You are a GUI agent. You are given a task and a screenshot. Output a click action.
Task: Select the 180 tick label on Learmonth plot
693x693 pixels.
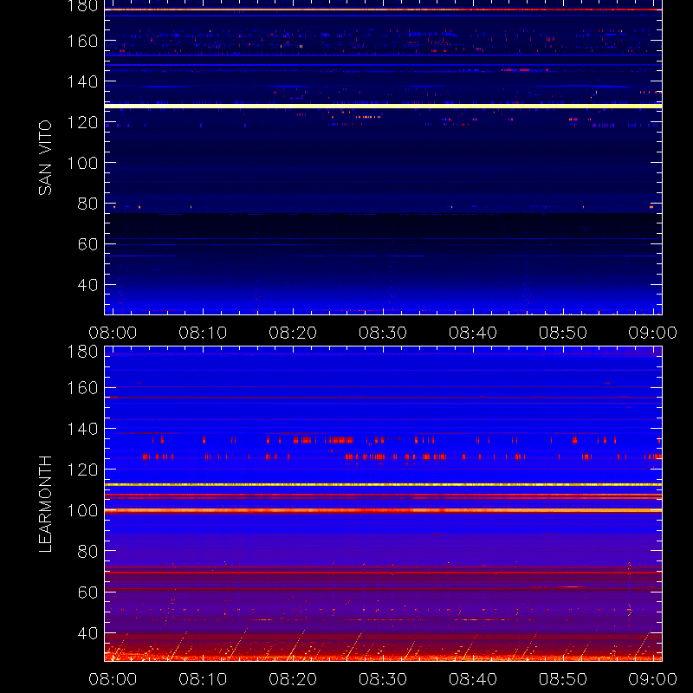click(x=82, y=352)
